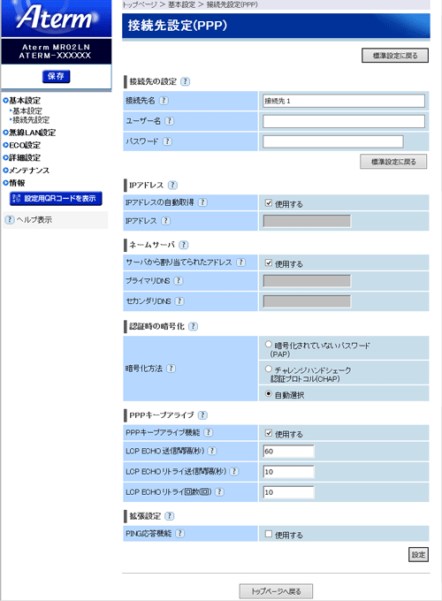Focus the 接続先名 input field
Viewport: 442px width, 601px height.
(x=344, y=101)
